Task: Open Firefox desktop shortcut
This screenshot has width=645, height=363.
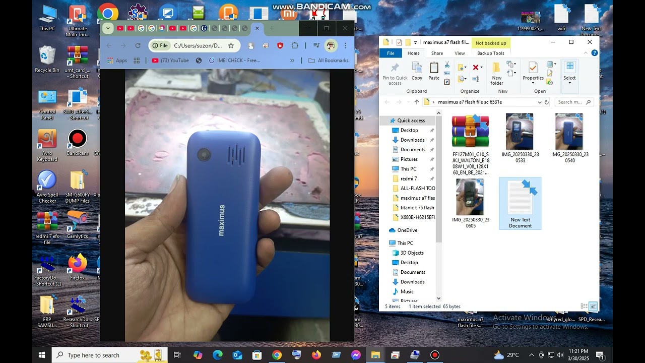Action: point(77,267)
